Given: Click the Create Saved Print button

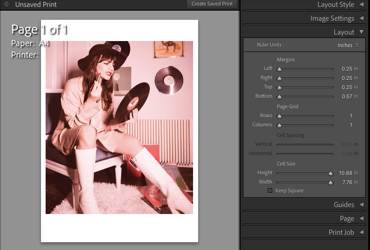Looking at the screenshot, I should click(212, 4).
